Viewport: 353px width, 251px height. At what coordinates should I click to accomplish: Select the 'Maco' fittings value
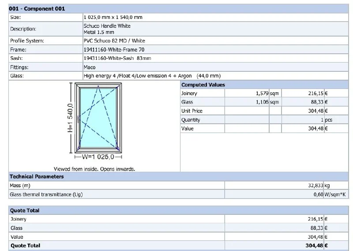click(90, 67)
